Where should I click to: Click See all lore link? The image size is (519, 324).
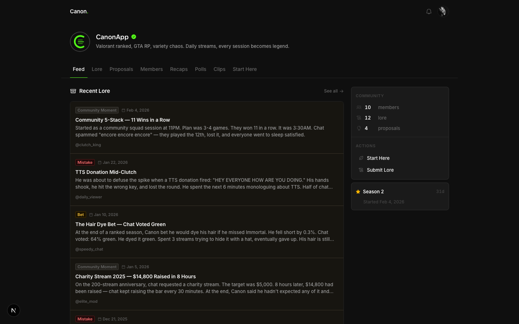(333, 91)
